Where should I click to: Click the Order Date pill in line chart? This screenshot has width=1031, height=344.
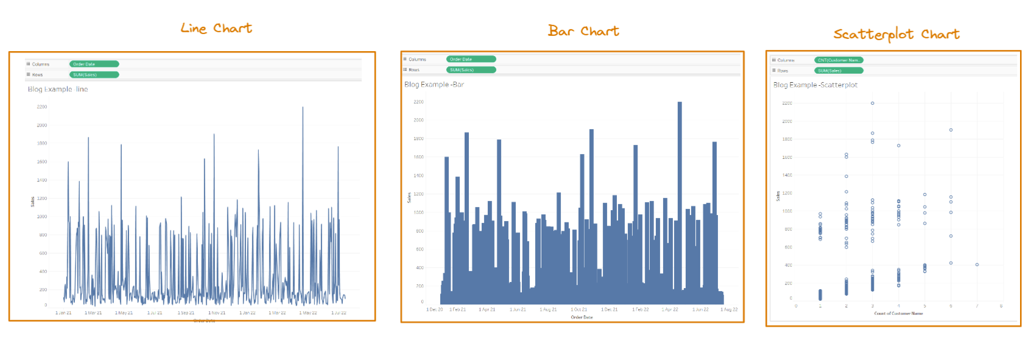pyautogui.click(x=94, y=64)
